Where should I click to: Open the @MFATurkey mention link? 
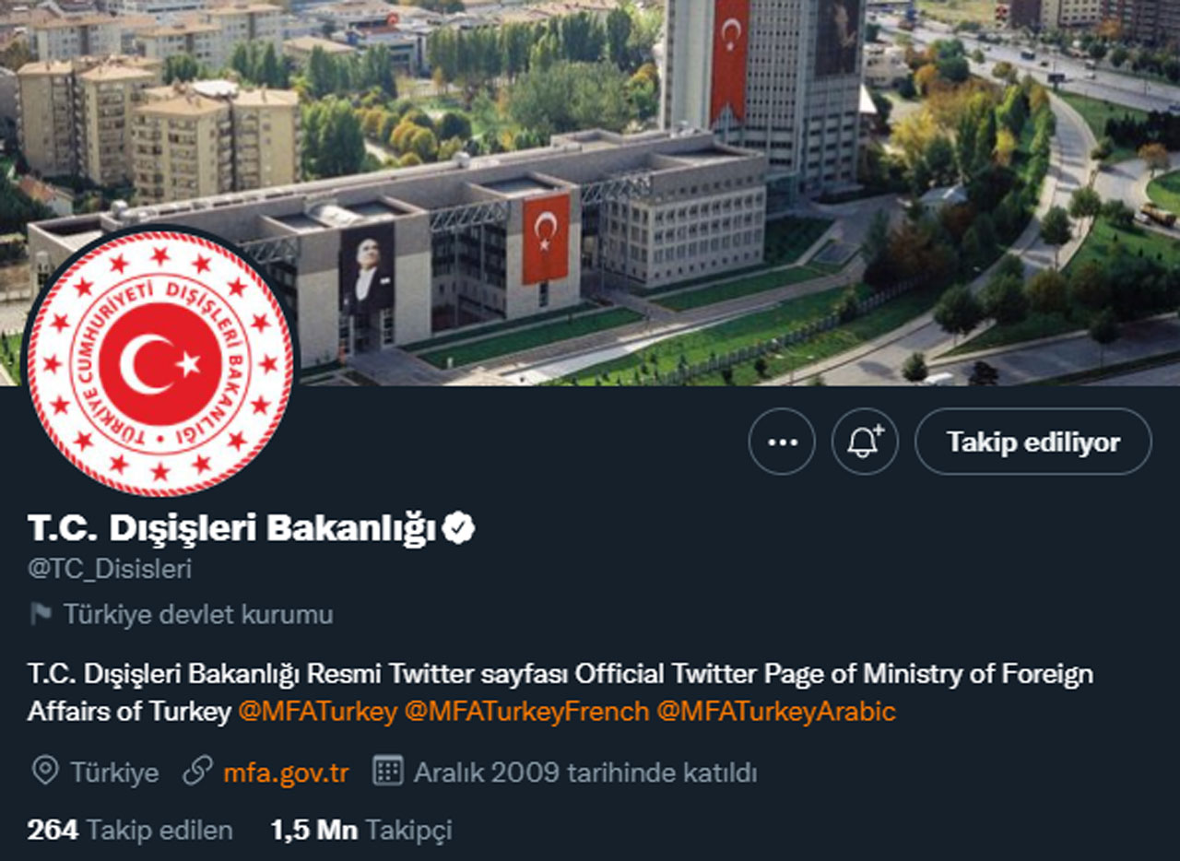coord(317,712)
